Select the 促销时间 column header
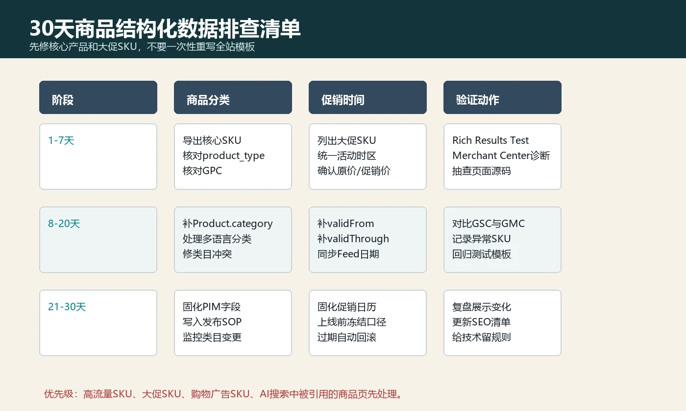The height and width of the screenshot is (411, 686). 367,97
